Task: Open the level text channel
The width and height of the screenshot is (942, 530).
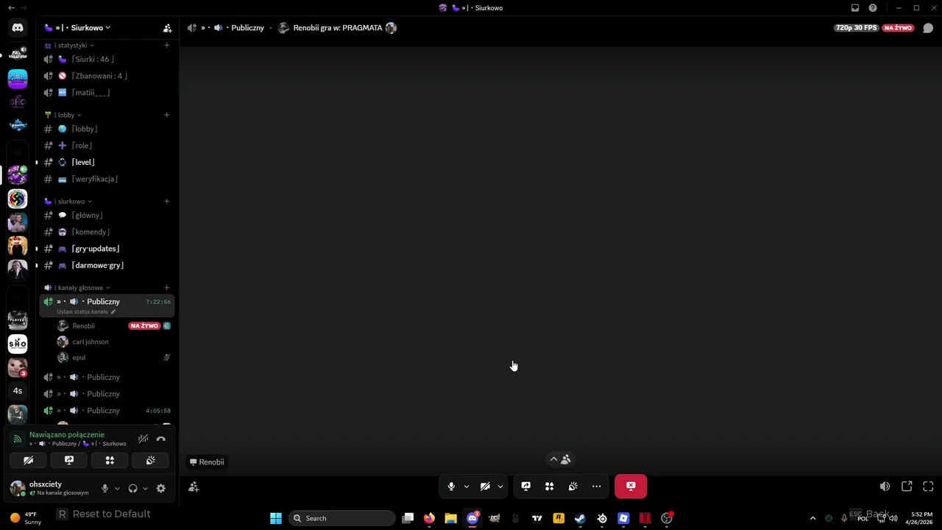Action: click(x=107, y=162)
